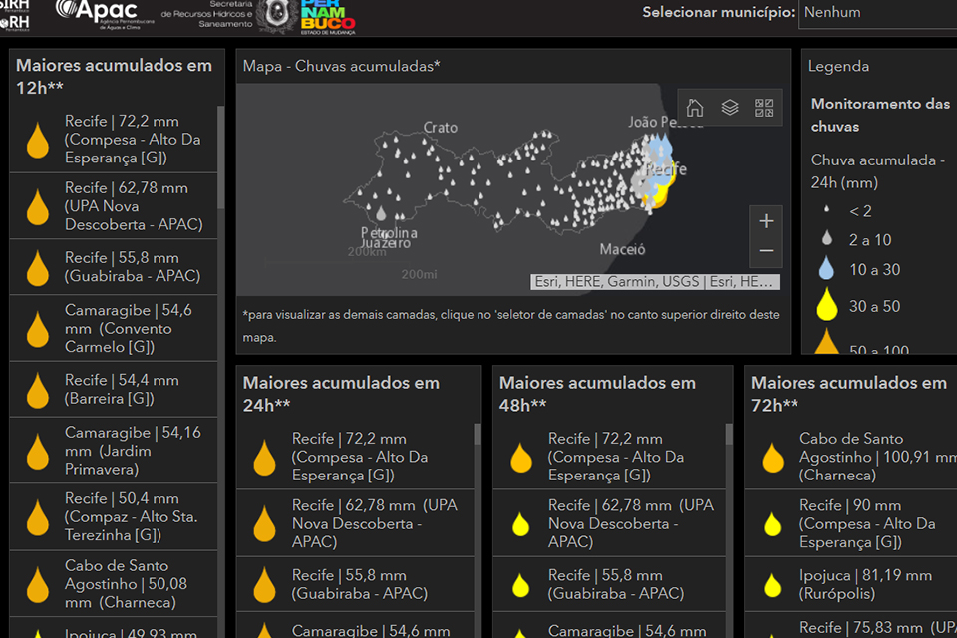Click the '30 a 50' yellow drop legend symbol
957x638 pixels.
pyautogui.click(x=827, y=303)
